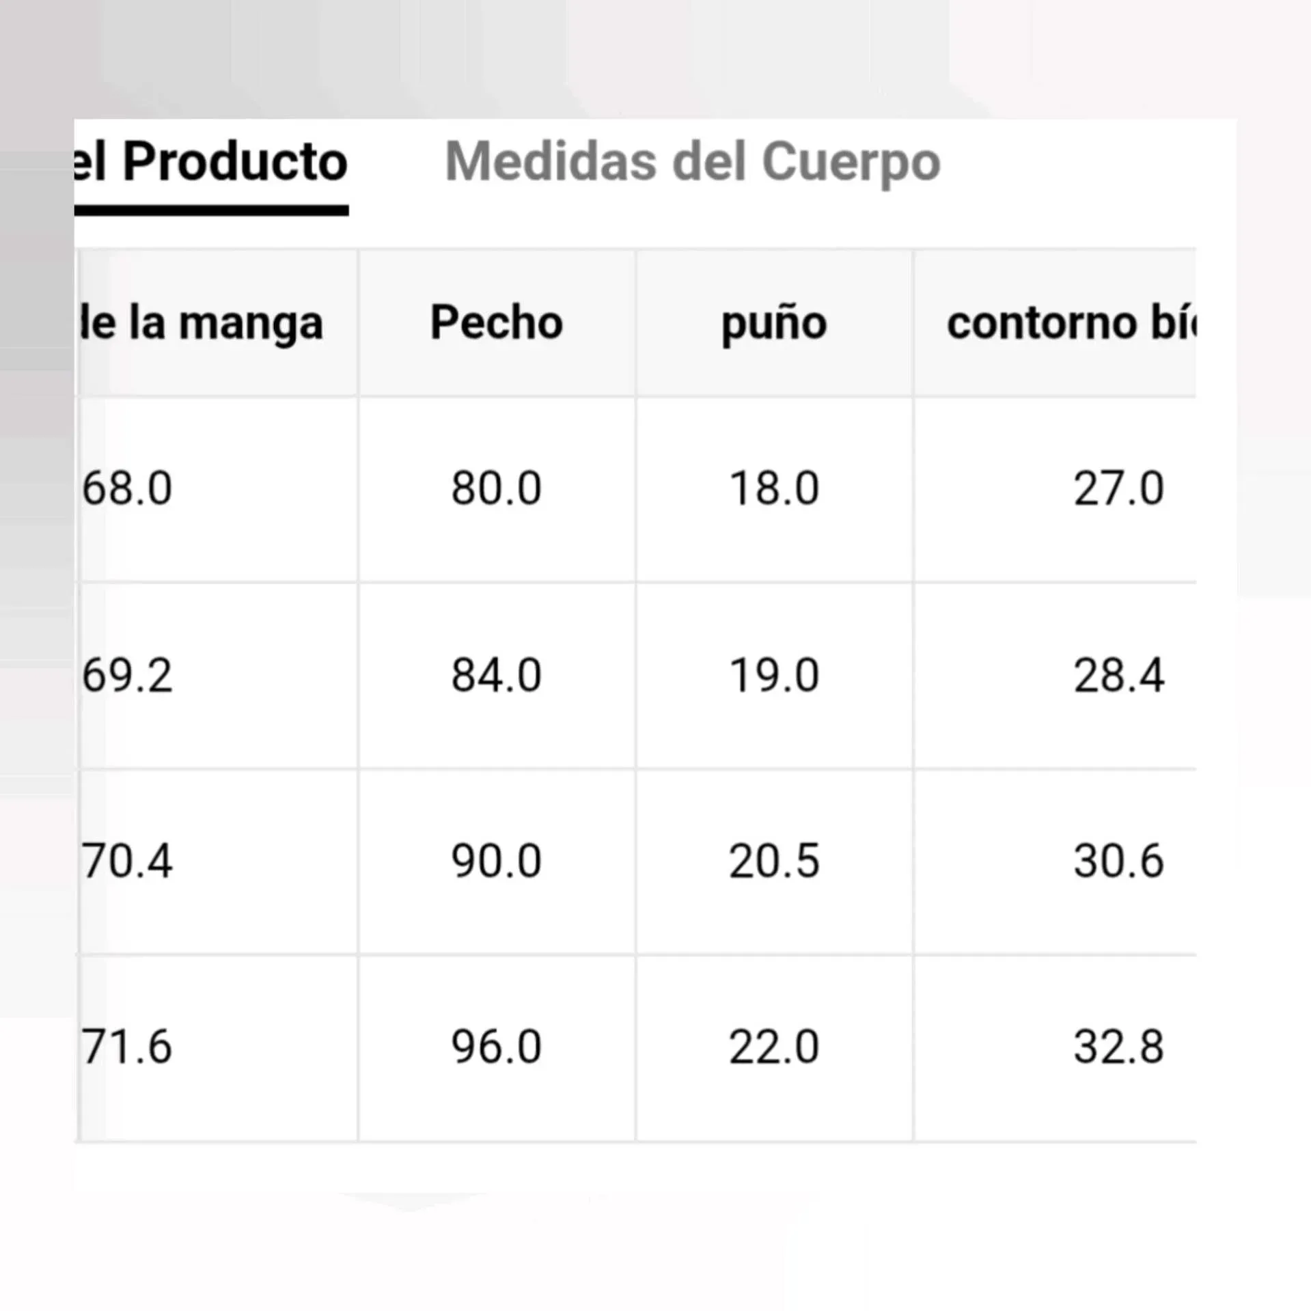
Task: Click the 84.0 chest measurement
Action: [x=497, y=676]
